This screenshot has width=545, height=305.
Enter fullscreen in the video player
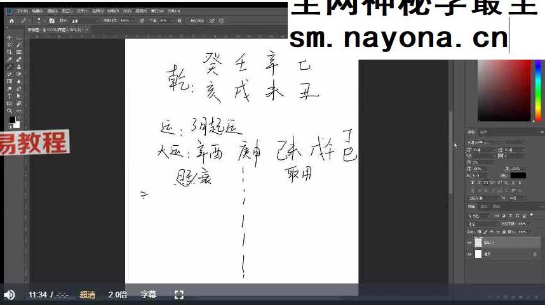(x=179, y=295)
